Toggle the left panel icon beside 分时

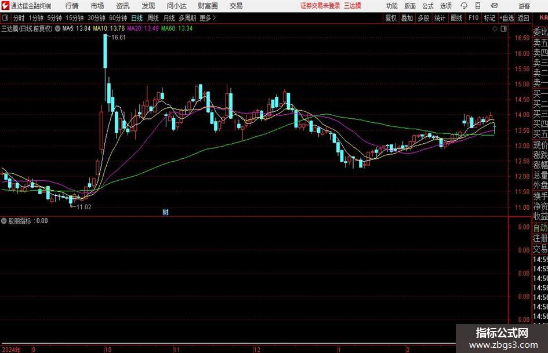coord(5,18)
